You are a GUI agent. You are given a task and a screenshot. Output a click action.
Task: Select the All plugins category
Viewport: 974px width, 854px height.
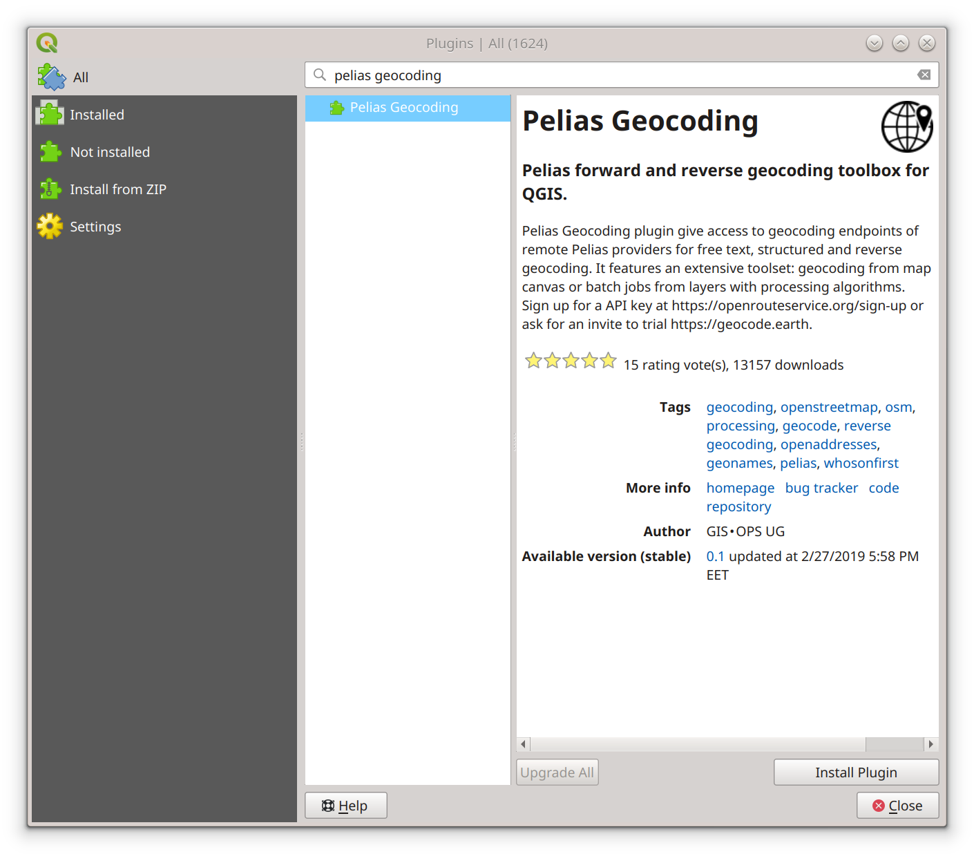tap(164, 77)
